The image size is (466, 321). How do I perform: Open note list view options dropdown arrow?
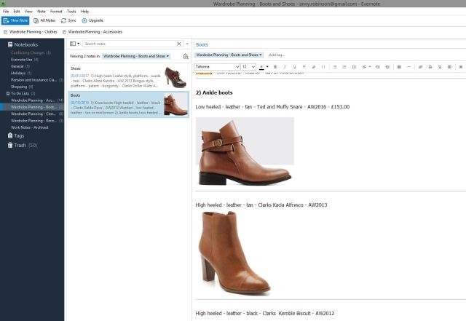[x=79, y=44]
